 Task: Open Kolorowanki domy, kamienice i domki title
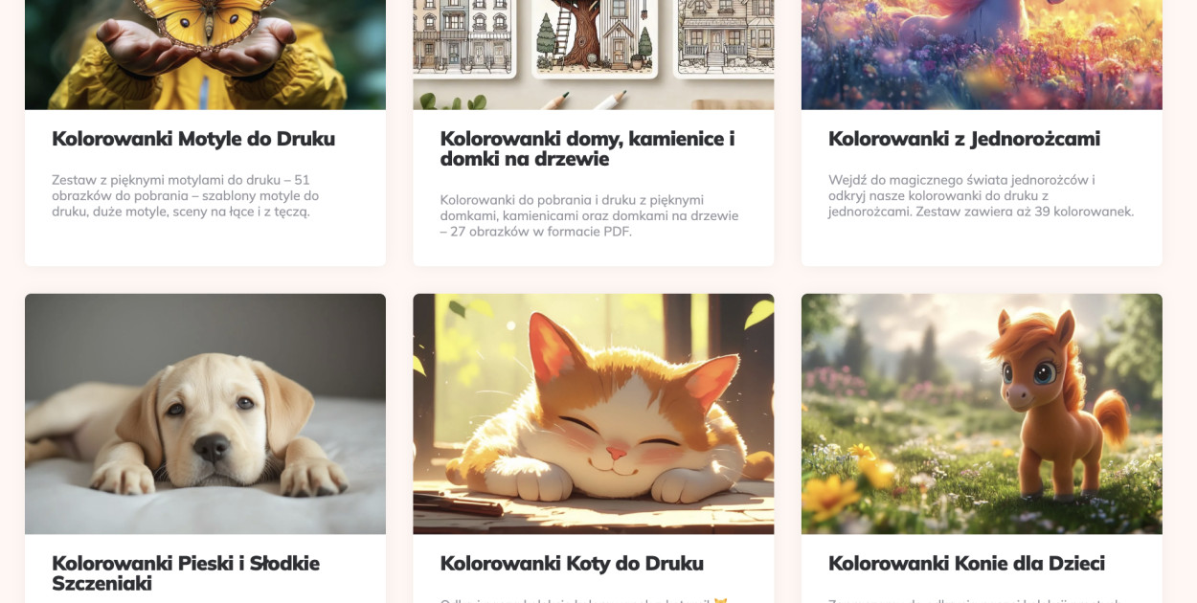click(588, 148)
